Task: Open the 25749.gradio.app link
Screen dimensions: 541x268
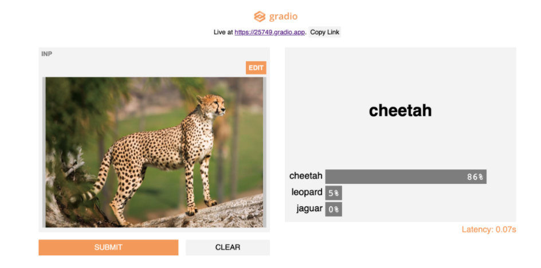Action: point(270,32)
